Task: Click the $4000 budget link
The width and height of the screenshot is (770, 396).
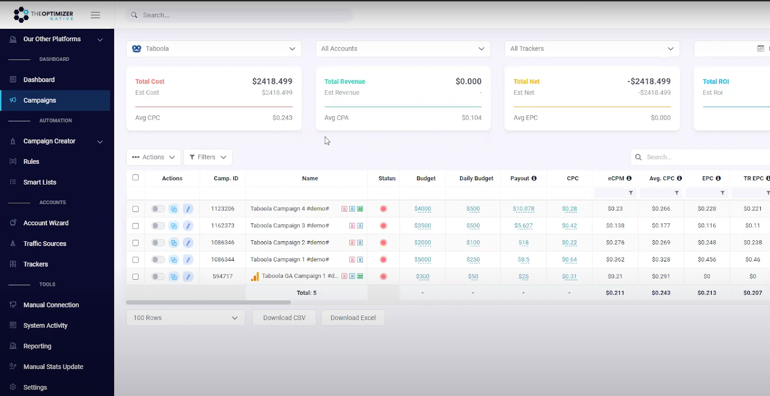Action: tap(423, 209)
